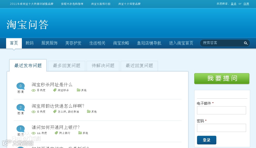The height and width of the screenshot is (148, 256).
Task: Open question 淘宝用韵达快递怎么样啊?
Action: point(58,106)
